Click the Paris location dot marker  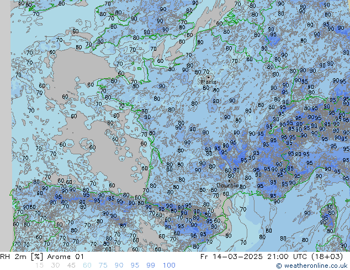(x=209, y=77)
